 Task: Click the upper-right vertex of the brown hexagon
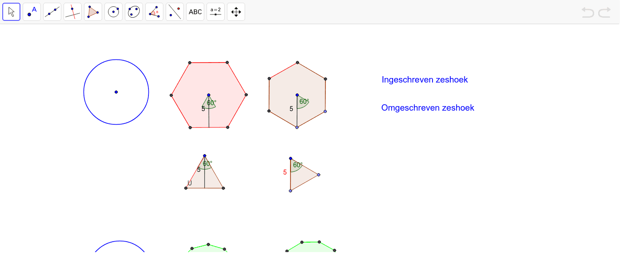325,79
